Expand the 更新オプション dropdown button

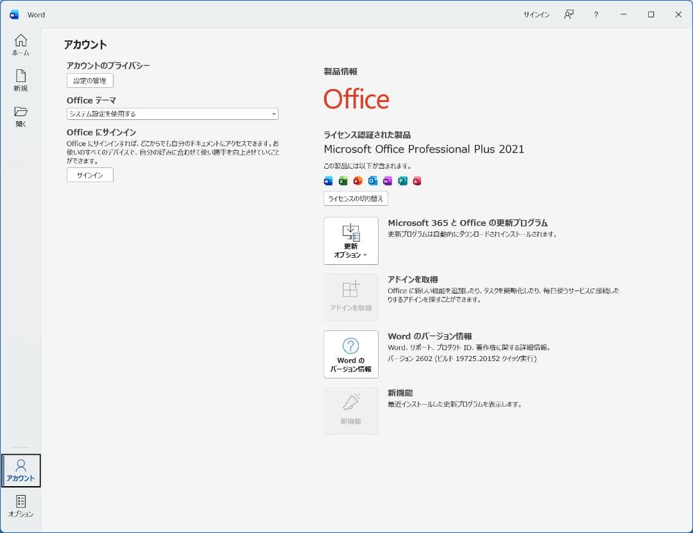tap(351, 241)
